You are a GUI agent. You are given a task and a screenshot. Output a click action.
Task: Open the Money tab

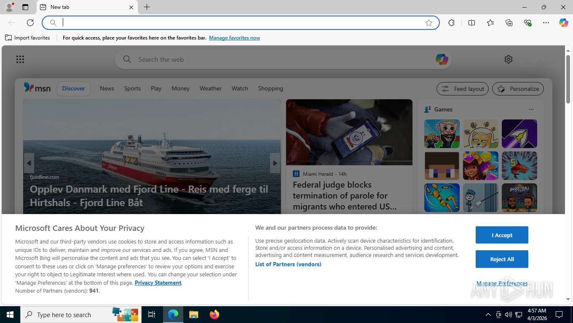(x=181, y=88)
